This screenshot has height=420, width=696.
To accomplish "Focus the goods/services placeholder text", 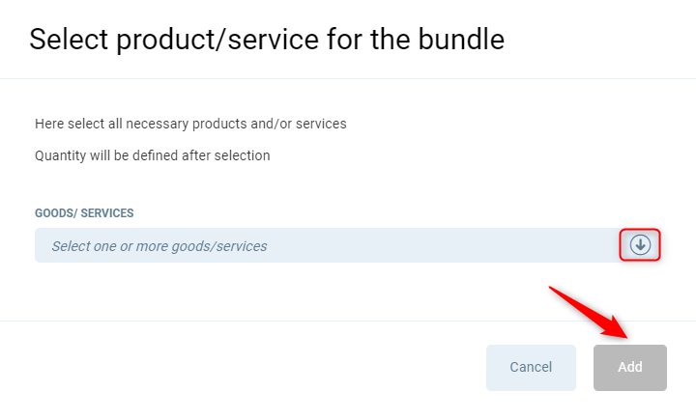I will tap(159, 246).
